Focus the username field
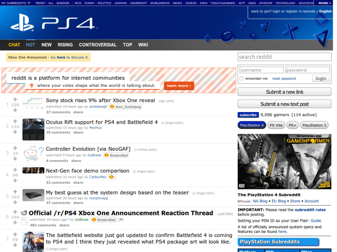 (261, 70)
